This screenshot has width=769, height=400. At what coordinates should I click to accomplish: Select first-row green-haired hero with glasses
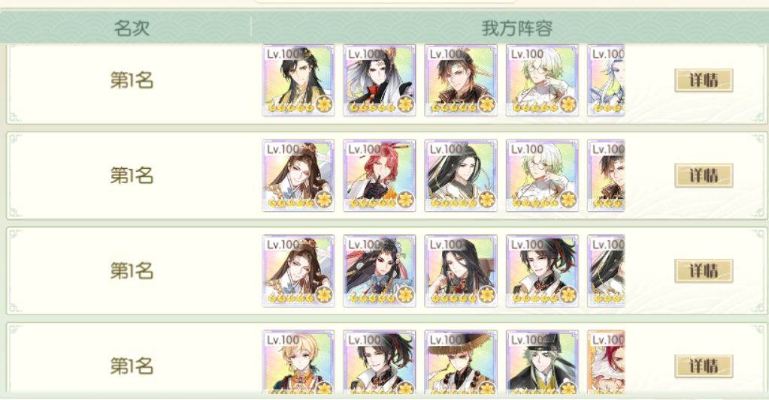pos(543,80)
